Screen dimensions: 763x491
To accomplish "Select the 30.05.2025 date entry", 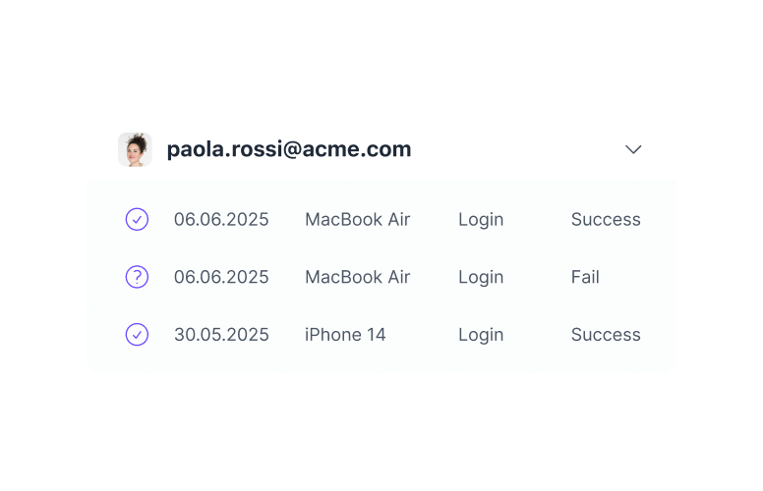I will 221,335.
